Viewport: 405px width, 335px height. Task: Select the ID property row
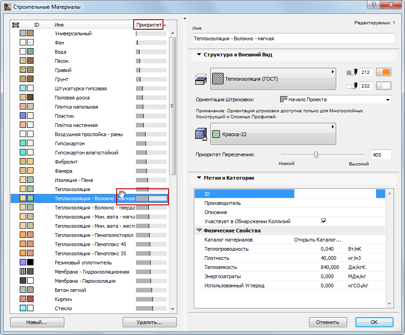point(290,194)
